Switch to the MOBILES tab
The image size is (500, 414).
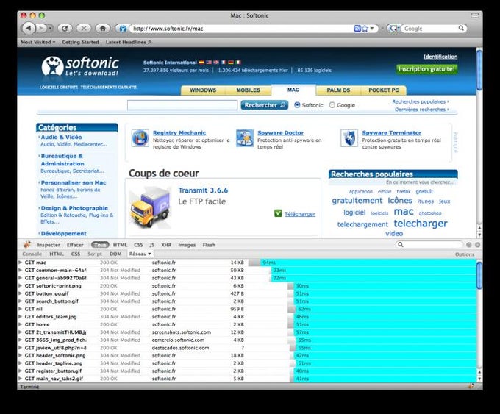[x=248, y=90]
